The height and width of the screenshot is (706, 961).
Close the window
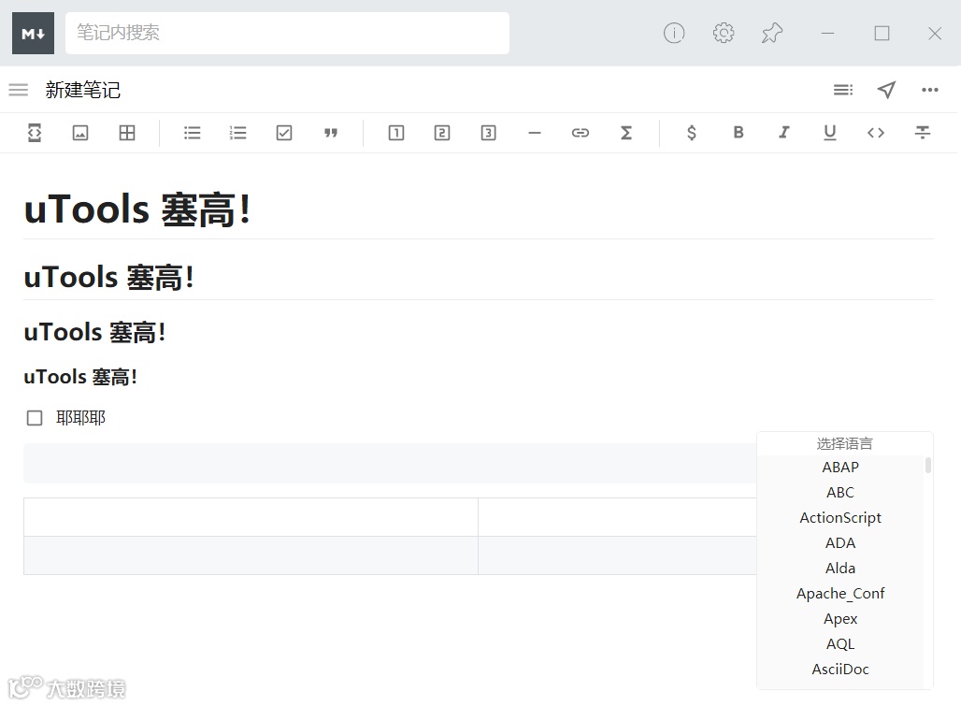[x=935, y=33]
